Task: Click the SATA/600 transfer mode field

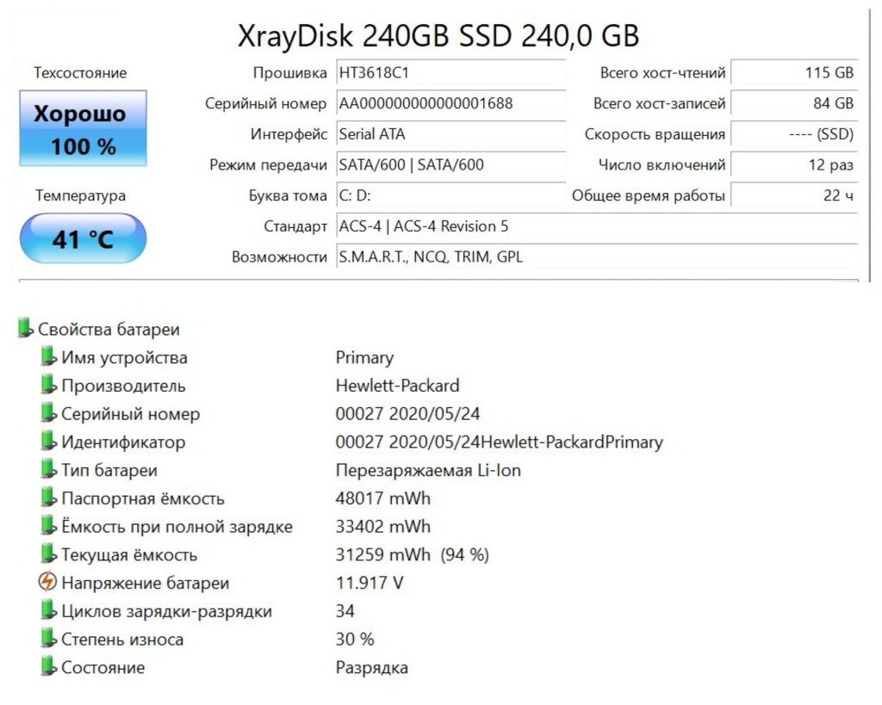Action: pyautogui.click(x=451, y=164)
